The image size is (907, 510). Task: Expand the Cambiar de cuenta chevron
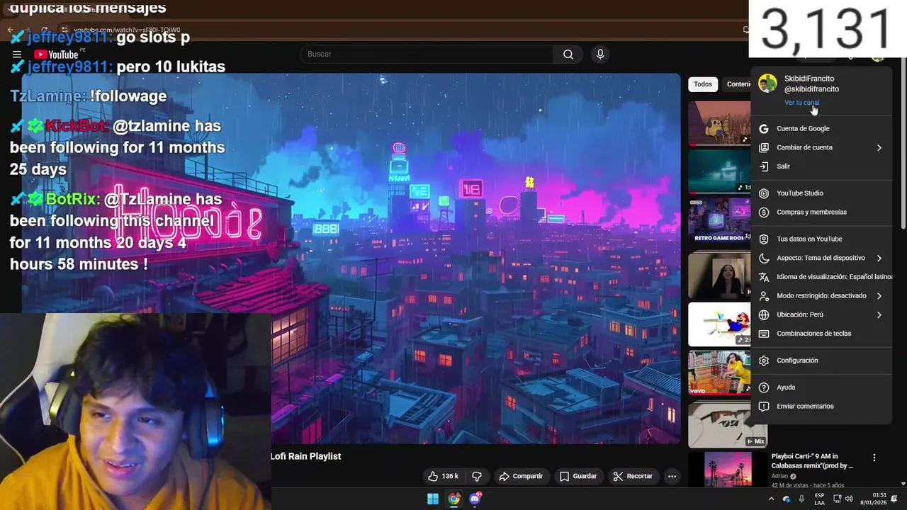(879, 147)
